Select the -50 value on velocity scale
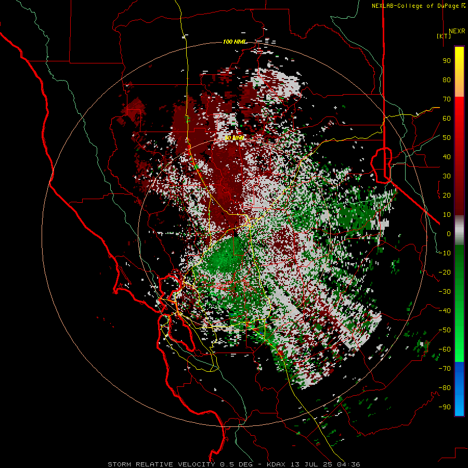This screenshot has height=468, width=468. point(445,330)
